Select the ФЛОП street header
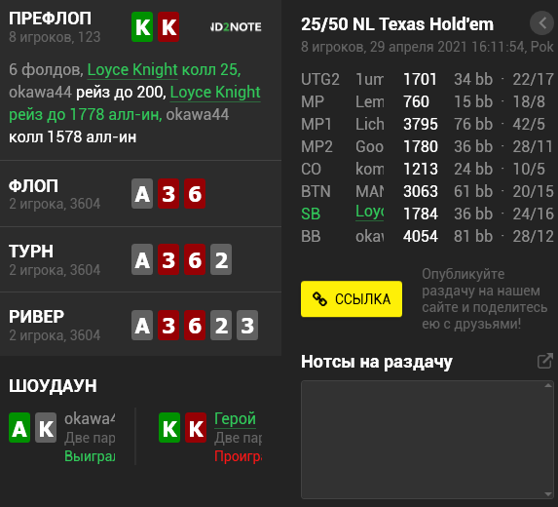558x507 pixels. tap(33, 186)
